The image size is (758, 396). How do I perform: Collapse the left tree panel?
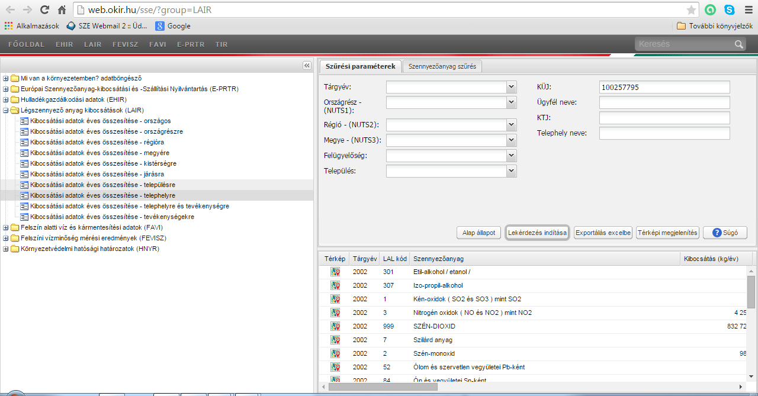point(307,66)
